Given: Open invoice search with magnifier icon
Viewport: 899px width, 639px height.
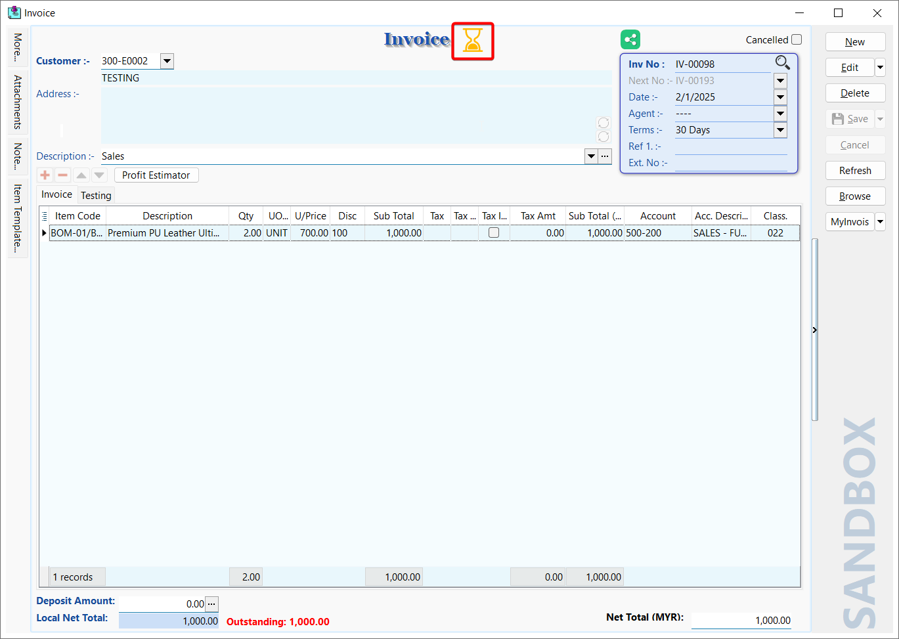Looking at the screenshot, I should [782, 63].
